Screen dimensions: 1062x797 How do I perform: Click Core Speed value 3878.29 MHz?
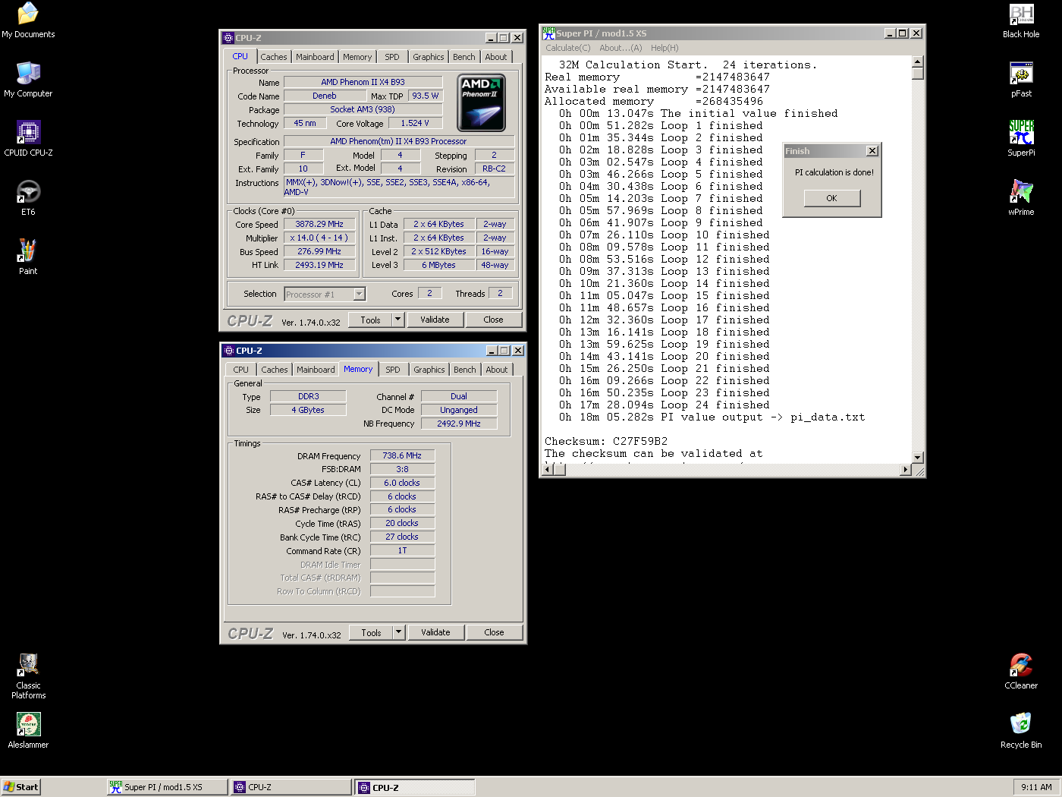click(319, 224)
